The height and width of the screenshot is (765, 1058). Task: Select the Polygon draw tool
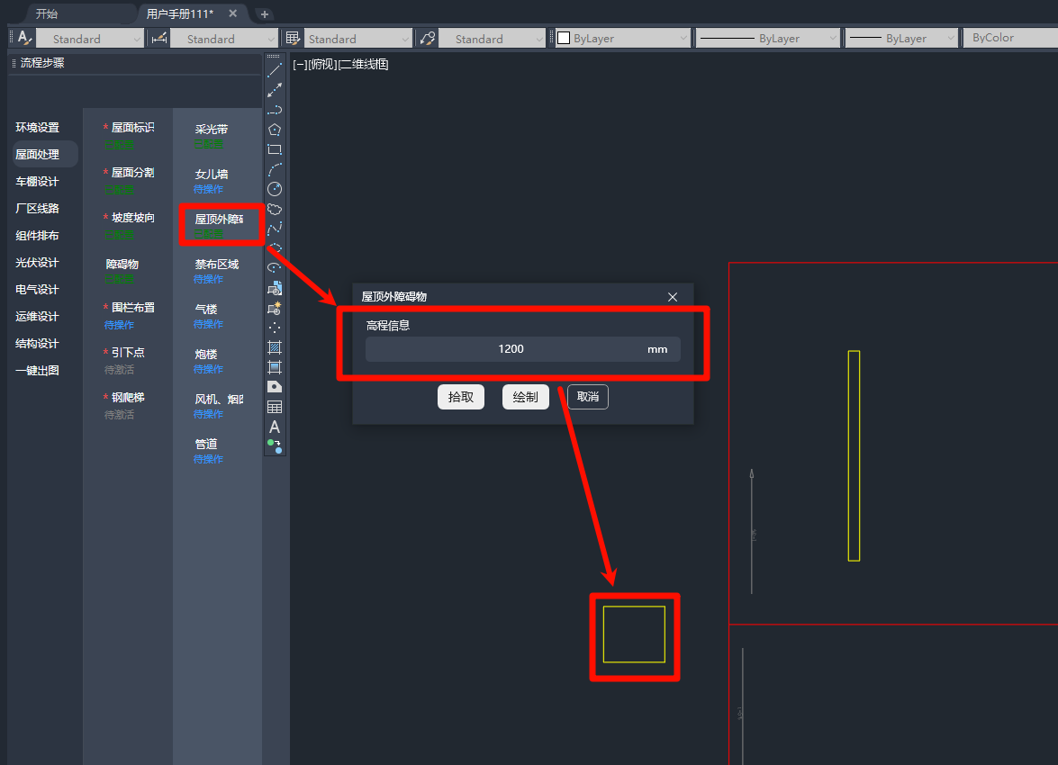[275, 130]
